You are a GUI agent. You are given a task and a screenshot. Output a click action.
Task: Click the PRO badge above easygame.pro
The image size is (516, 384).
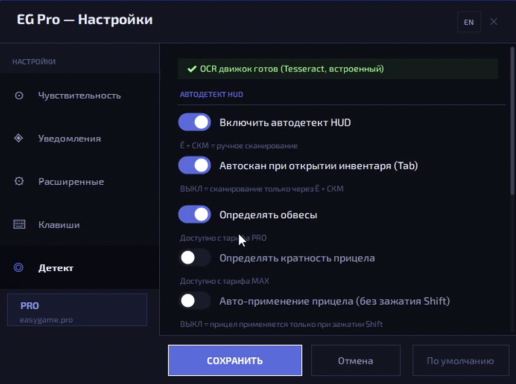click(x=30, y=306)
